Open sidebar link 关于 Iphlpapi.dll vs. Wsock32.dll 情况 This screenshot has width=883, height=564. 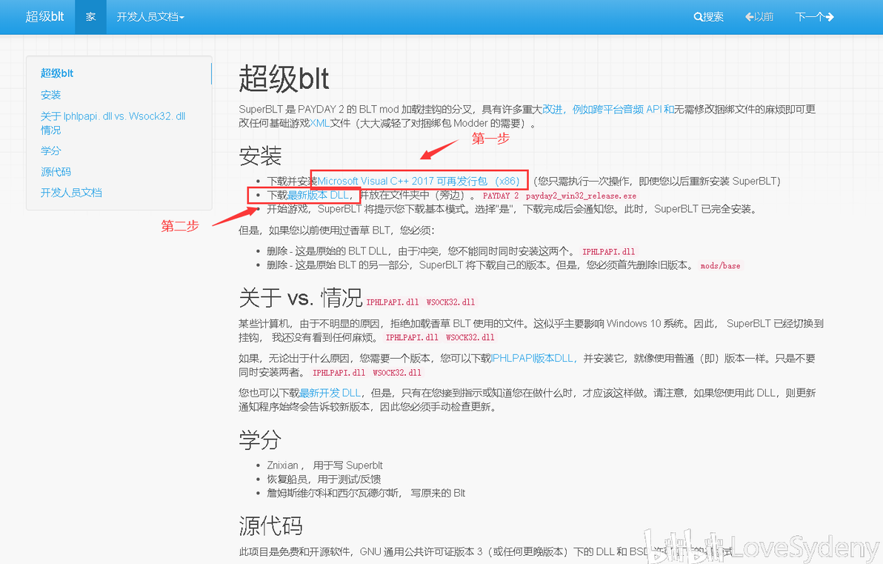click(113, 123)
